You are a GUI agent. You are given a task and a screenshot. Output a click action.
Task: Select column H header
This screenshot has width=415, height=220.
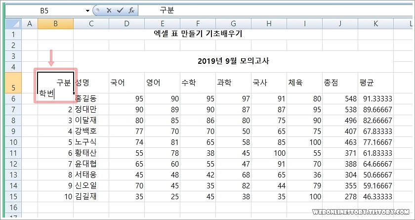click(269, 24)
